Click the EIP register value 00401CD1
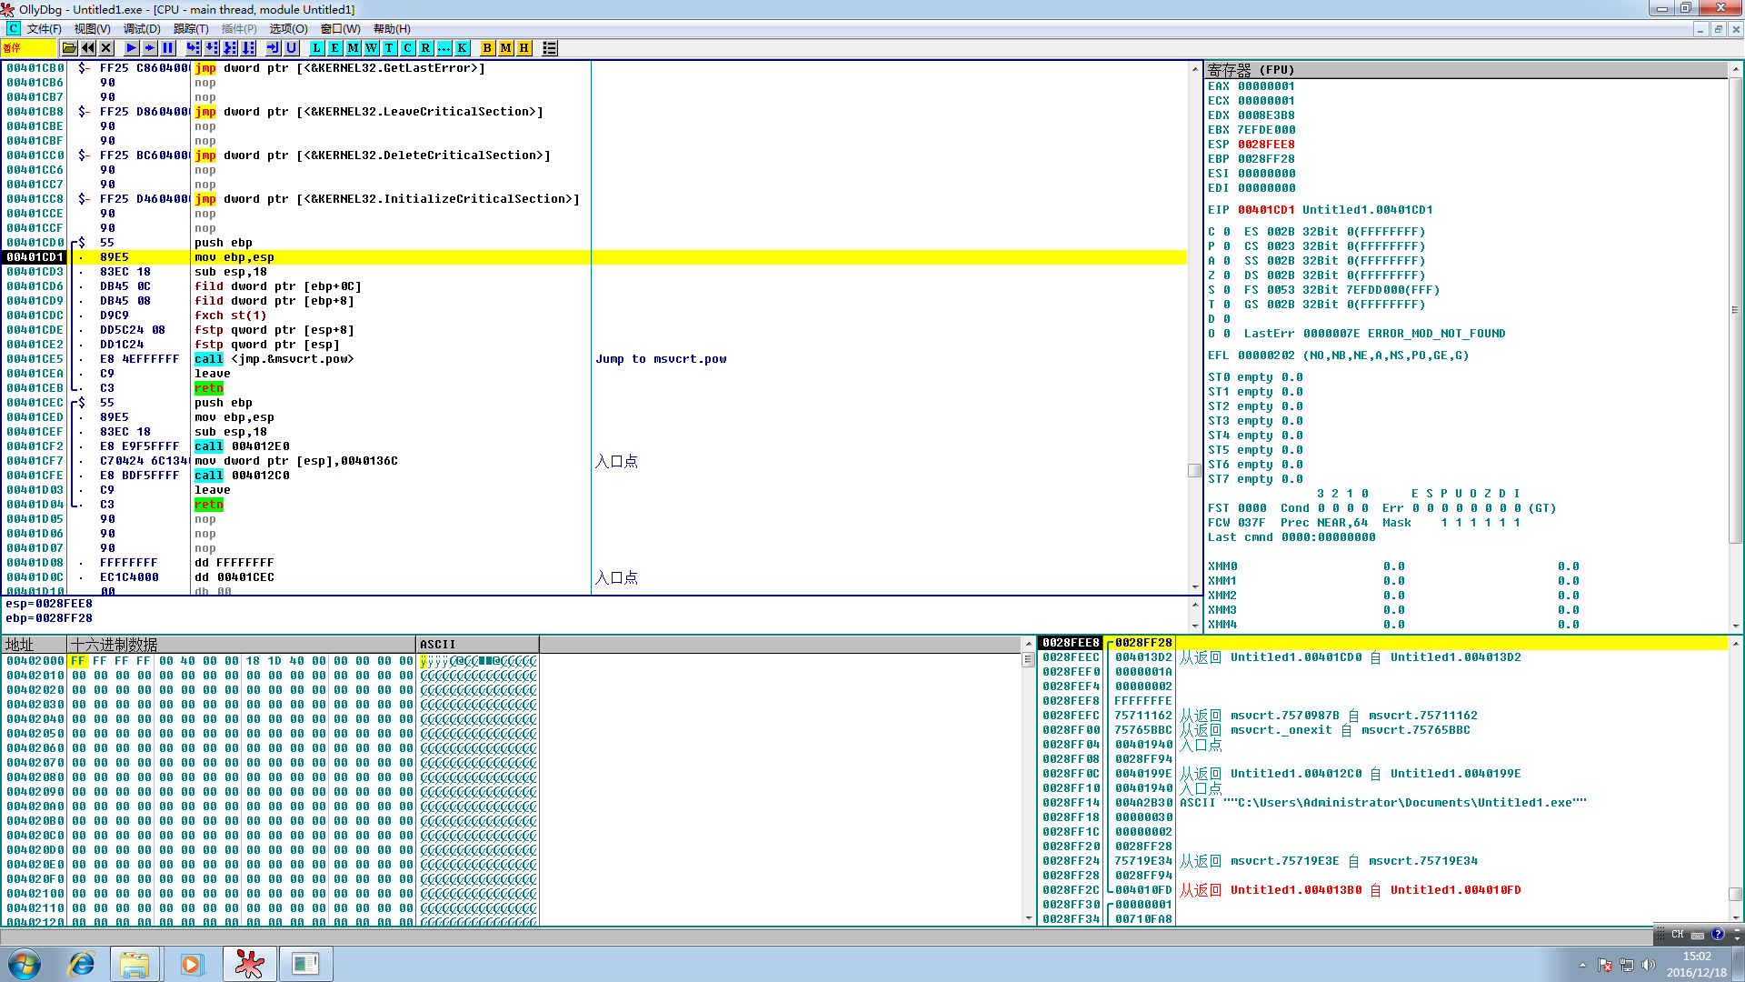Viewport: 1745px width, 982px height. point(1266,210)
